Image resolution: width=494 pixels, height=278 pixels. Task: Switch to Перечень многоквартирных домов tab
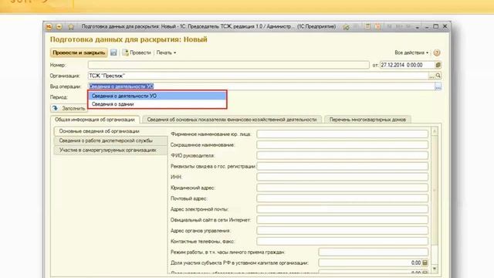(x=367, y=120)
